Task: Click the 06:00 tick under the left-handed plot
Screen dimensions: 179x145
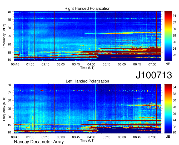Action: pyautogui.click(x=122, y=137)
